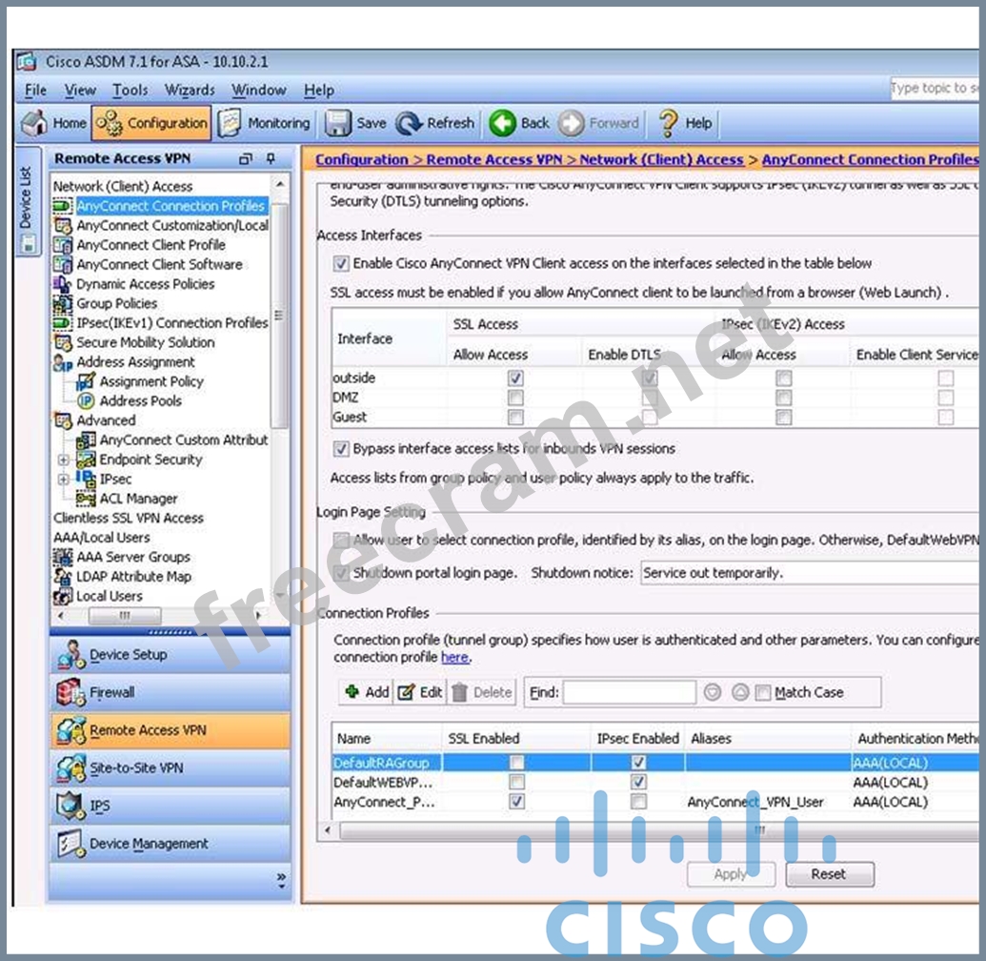The width and height of the screenshot is (986, 961).
Task: Click Add connection profile button
Action: point(367,692)
